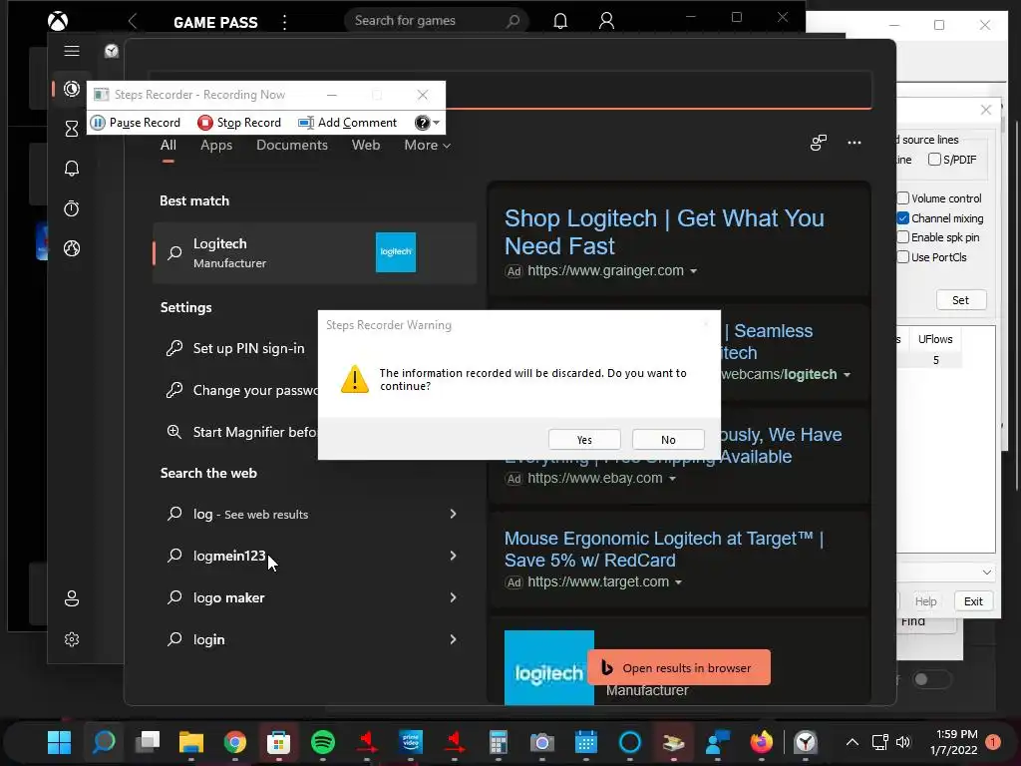This screenshot has height=766, width=1021.
Task: Click No in the Steps Recorder Warning
Action: [668, 440]
